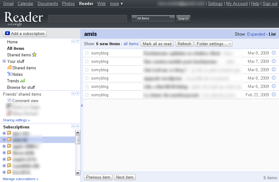The width and height of the screenshot is (279, 182).
Task: Minimize the Friends' shared items section
Action: pyautogui.click(x=73, y=93)
